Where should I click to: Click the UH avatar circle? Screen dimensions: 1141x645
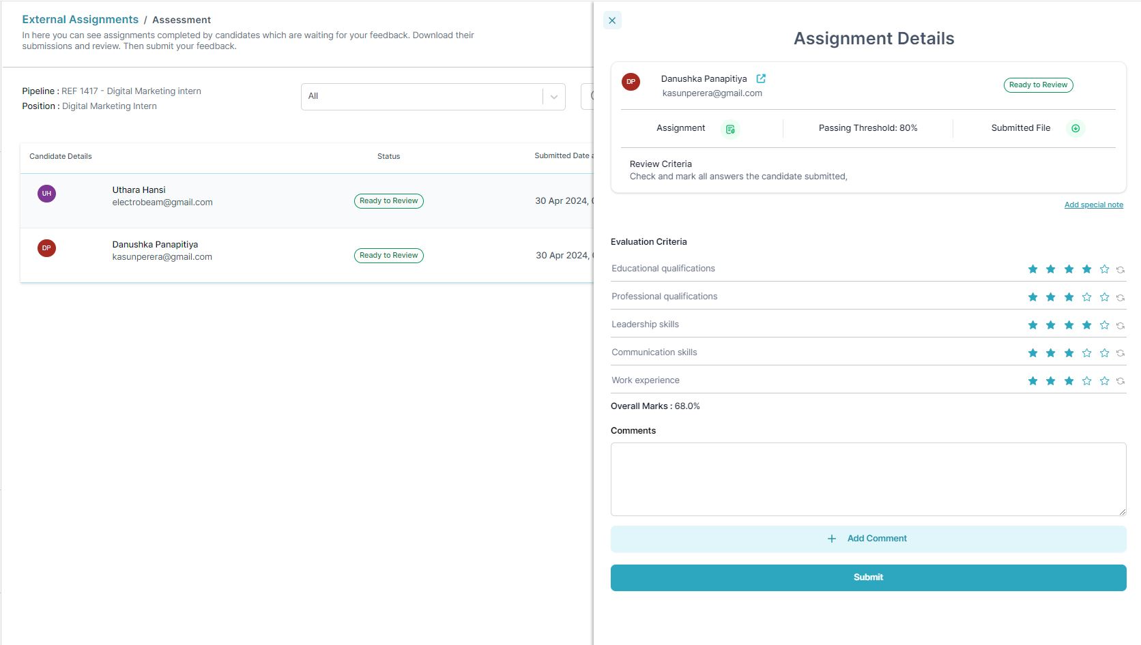[46, 194]
